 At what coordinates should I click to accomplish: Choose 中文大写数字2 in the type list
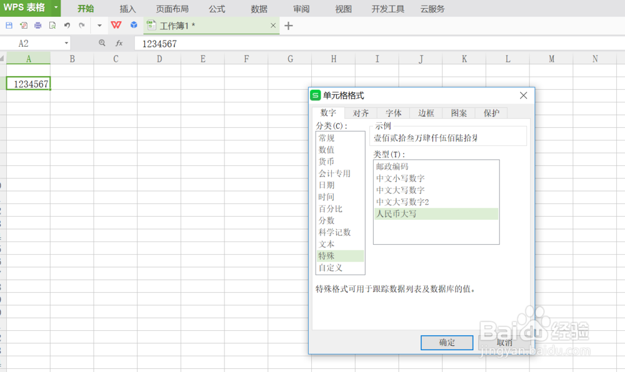click(436, 202)
